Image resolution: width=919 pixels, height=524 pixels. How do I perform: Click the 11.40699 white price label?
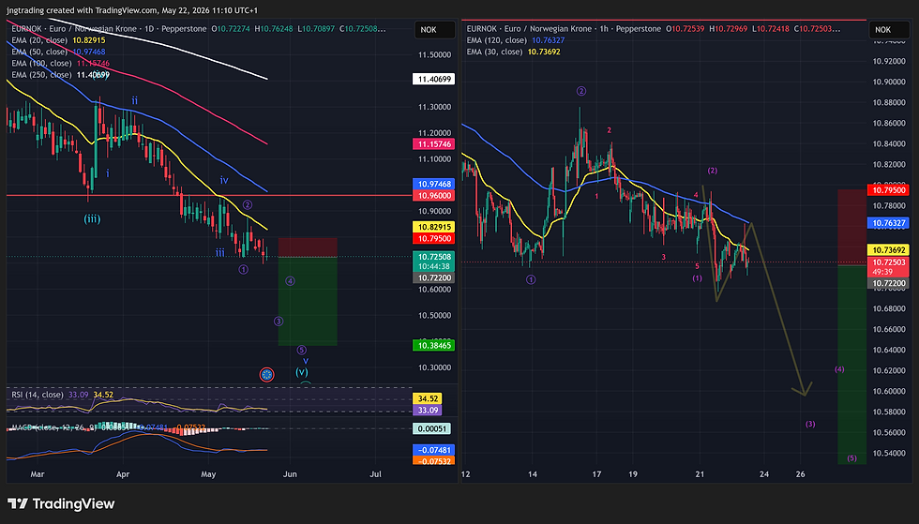(434, 79)
